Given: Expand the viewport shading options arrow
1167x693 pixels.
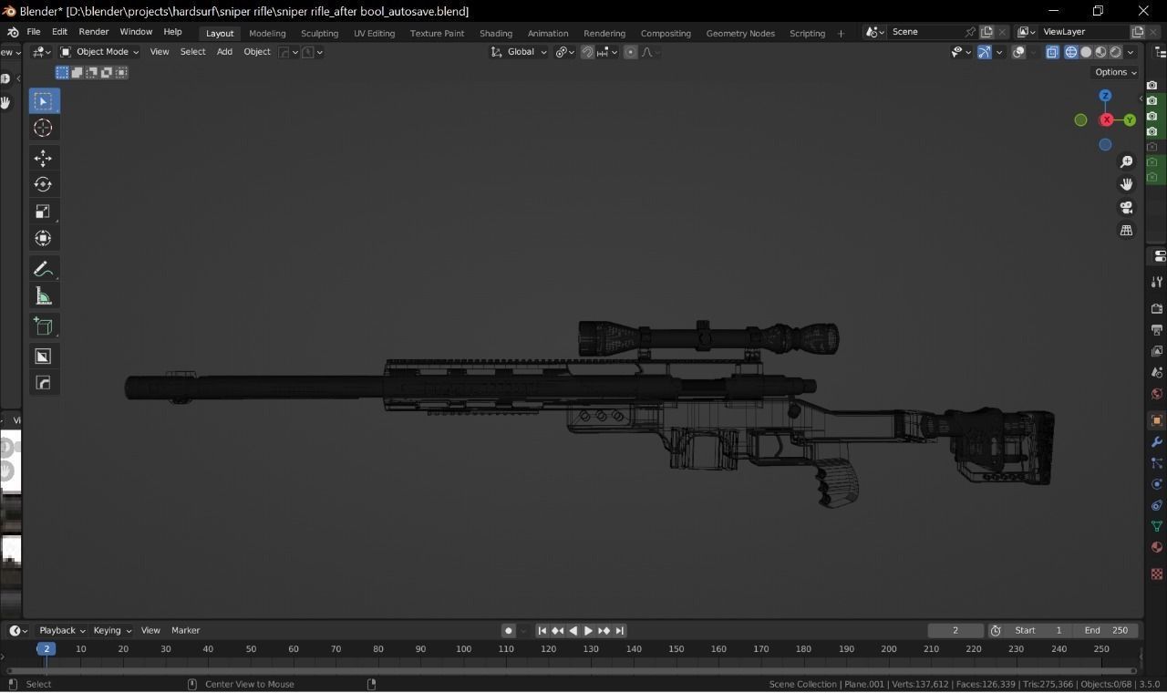Looking at the screenshot, I should click(1131, 52).
